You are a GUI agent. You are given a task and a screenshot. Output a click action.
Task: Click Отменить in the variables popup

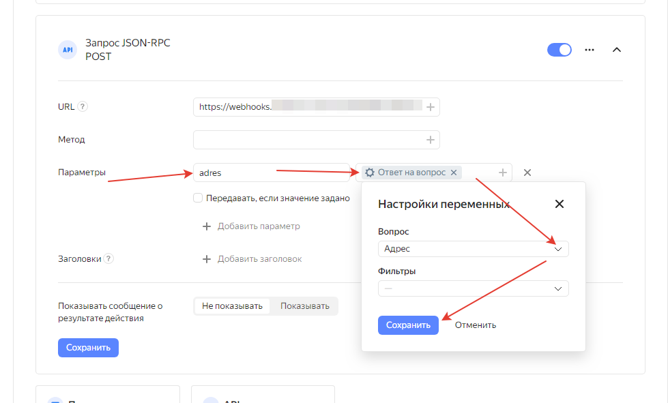[x=476, y=325]
